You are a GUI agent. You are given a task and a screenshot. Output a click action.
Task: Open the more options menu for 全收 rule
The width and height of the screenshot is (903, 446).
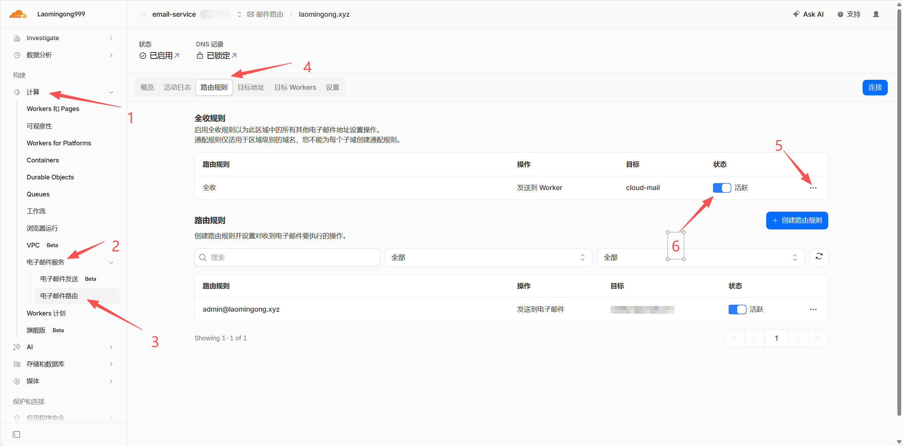coord(813,188)
